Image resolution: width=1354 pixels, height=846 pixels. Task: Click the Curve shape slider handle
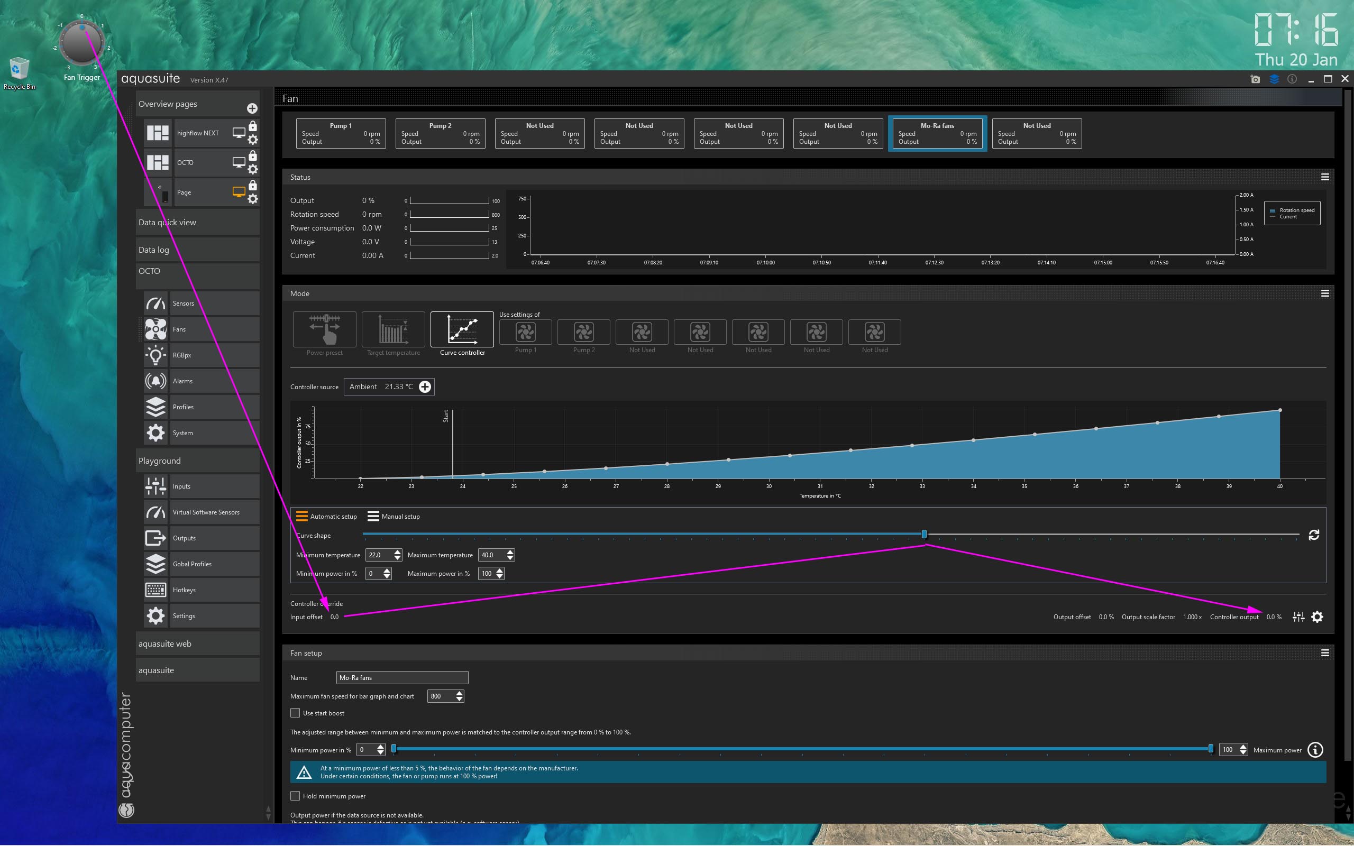pos(925,535)
